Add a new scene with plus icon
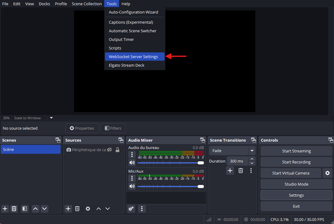The width and height of the screenshot is (334, 224). pyautogui.click(x=5, y=209)
